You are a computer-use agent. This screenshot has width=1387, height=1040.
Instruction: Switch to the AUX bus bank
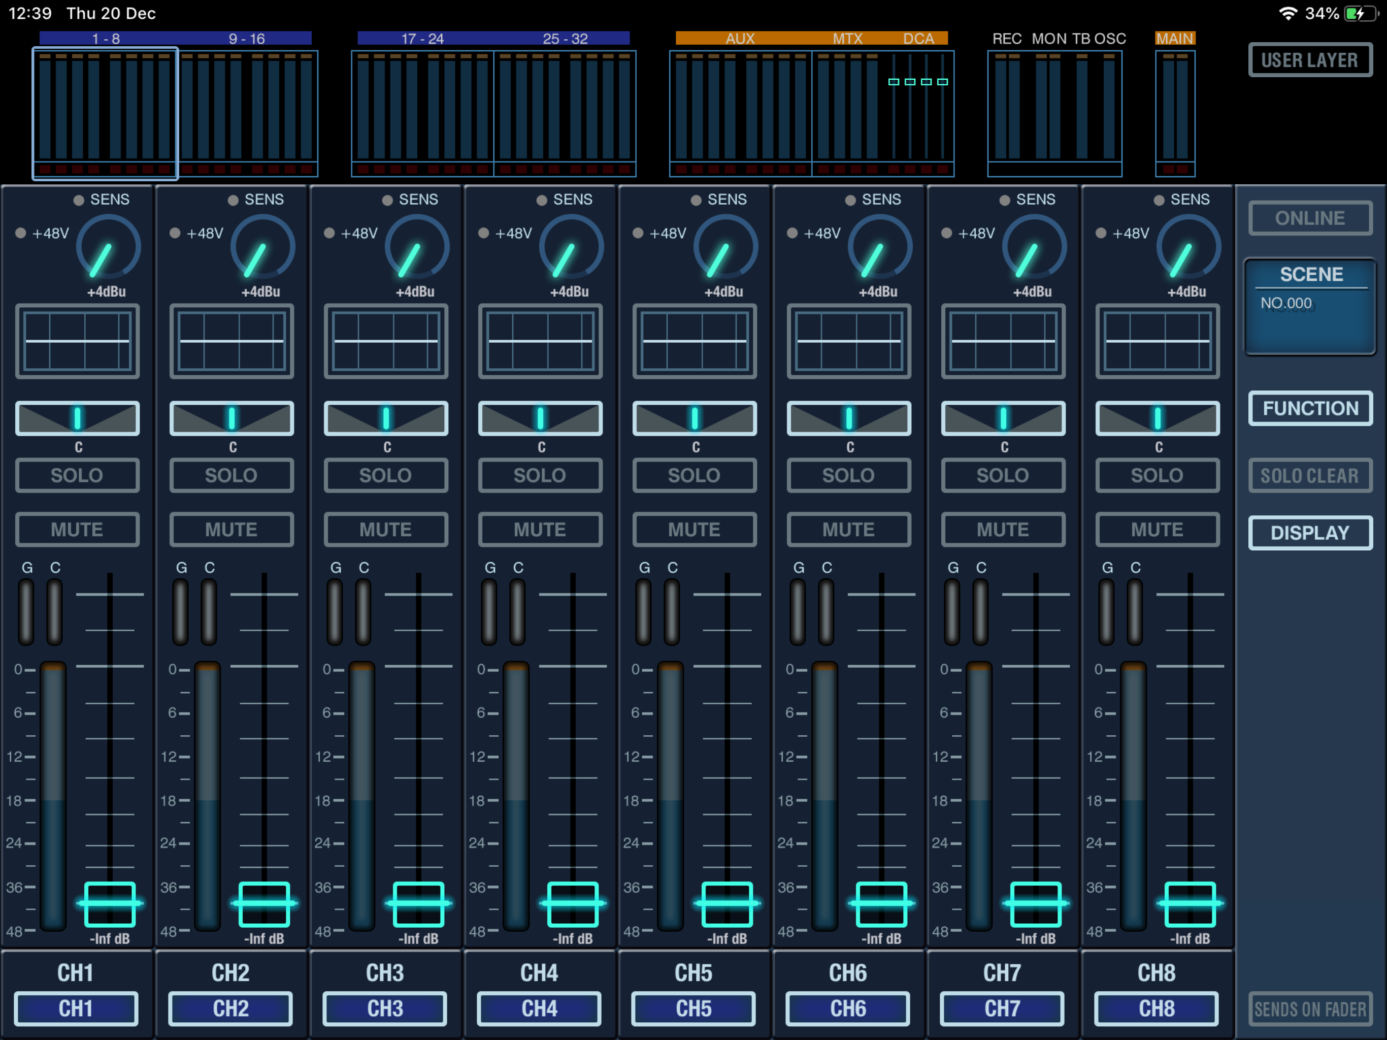click(740, 113)
